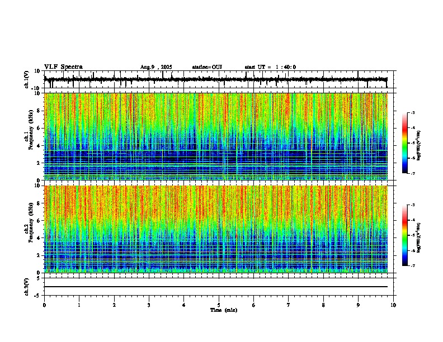Click the "-10" tick on ch.1(V) axis

tap(36, 88)
